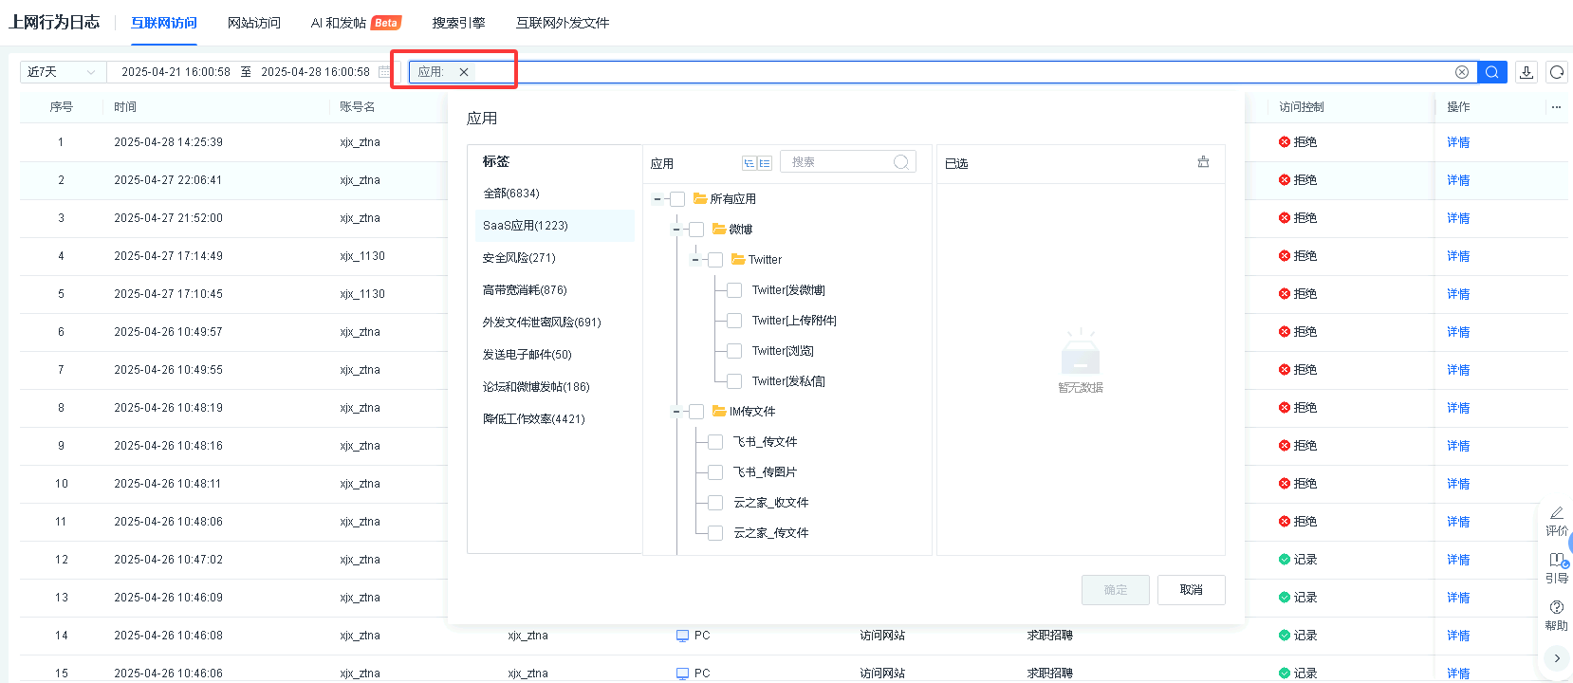Viewport: 1573px width, 683px height.
Task: Click the 取消 button
Action: 1191,590
